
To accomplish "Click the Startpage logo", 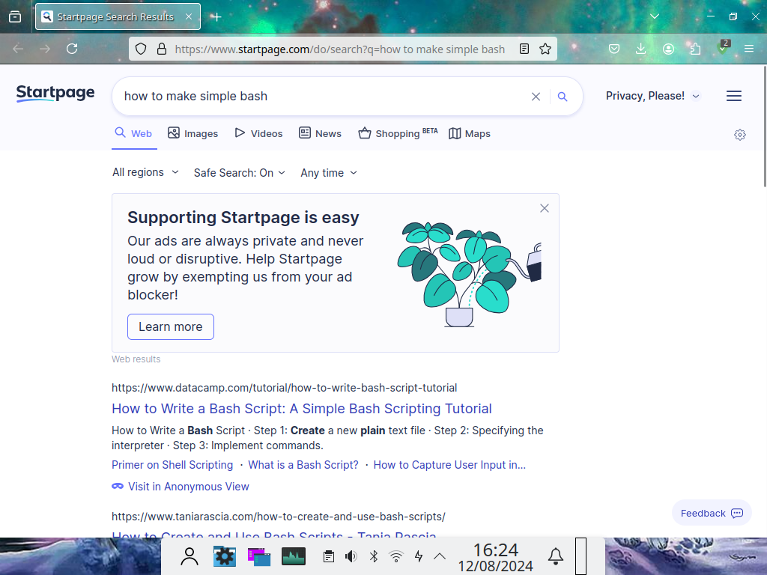I will pos(55,93).
